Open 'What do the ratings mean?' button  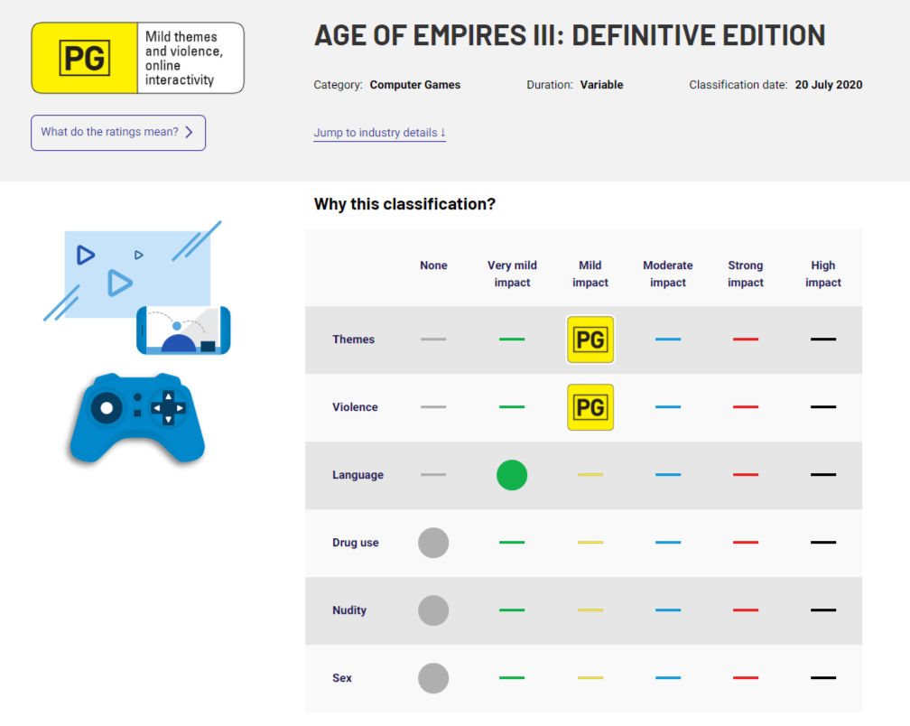(x=118, y=133)
